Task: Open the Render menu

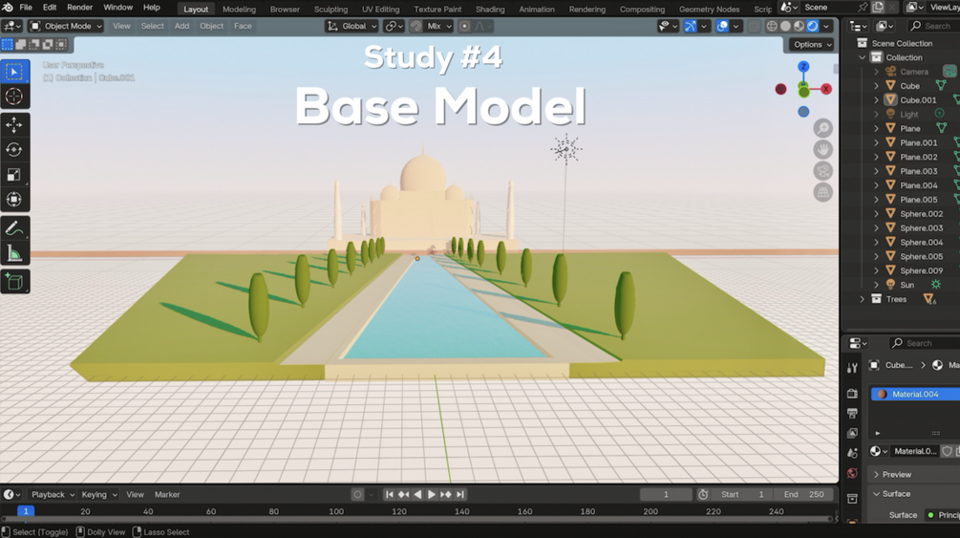Action: 79,8
